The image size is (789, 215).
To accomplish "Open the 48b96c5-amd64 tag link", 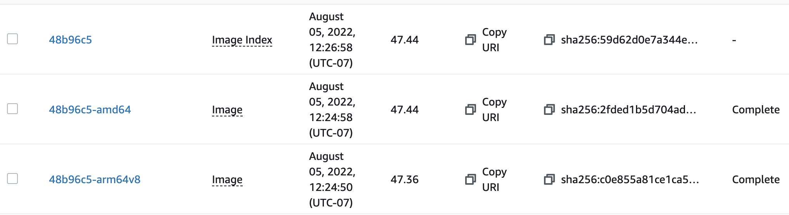I will 90,109.
